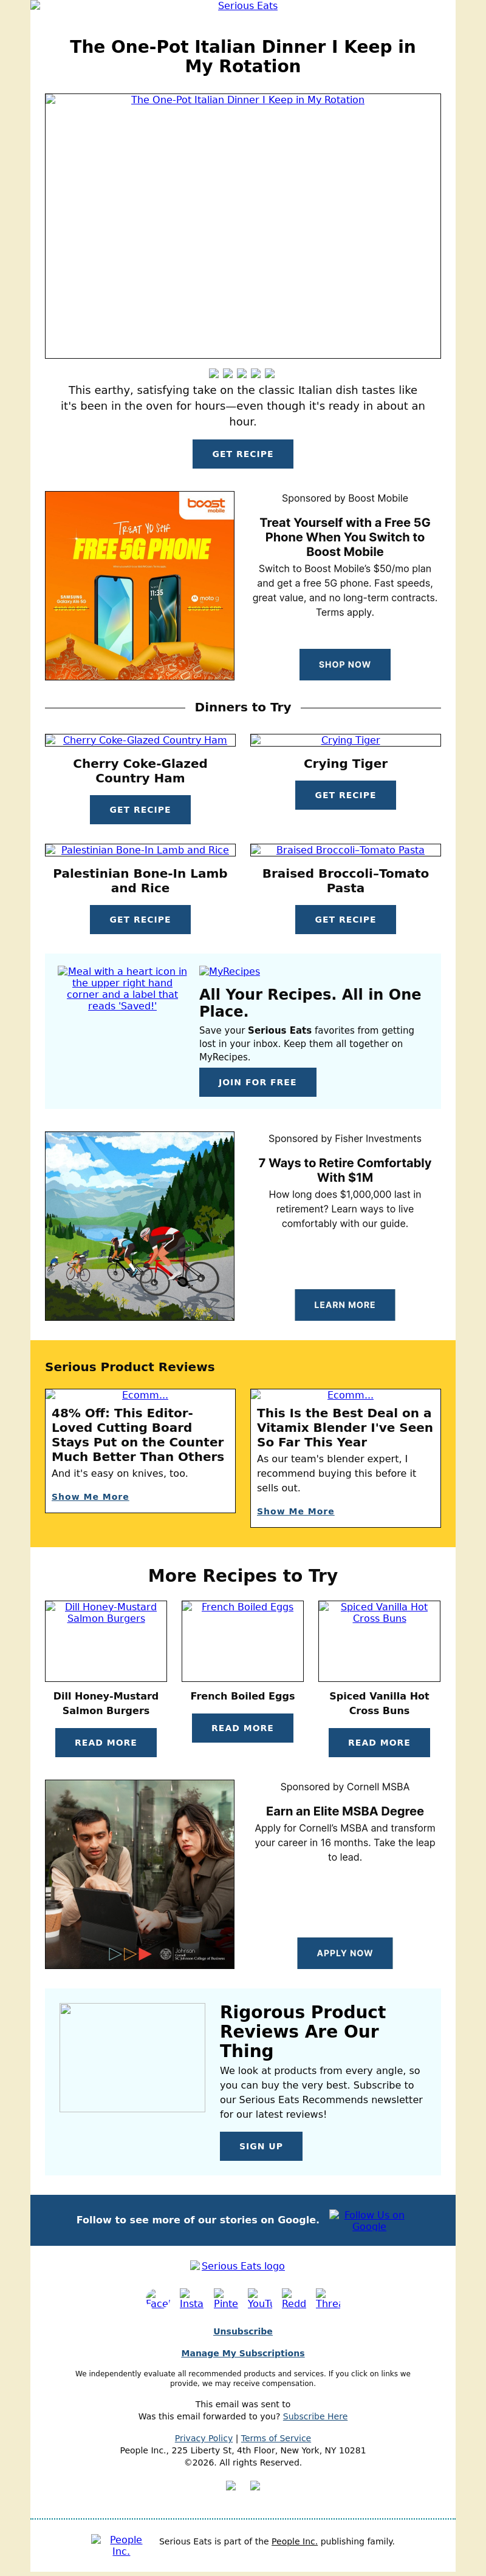Viewport: 486px width, 2576px height.
Task: Open the Instagram social icon link
Action: tap(191, 2303)
